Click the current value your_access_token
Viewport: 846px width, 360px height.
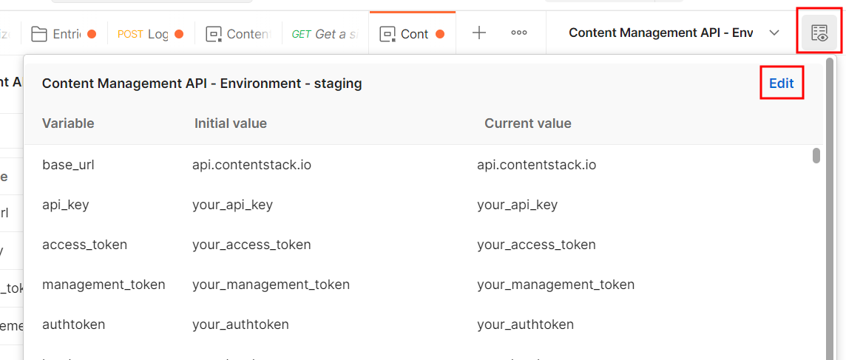click(x=536, y=245)
